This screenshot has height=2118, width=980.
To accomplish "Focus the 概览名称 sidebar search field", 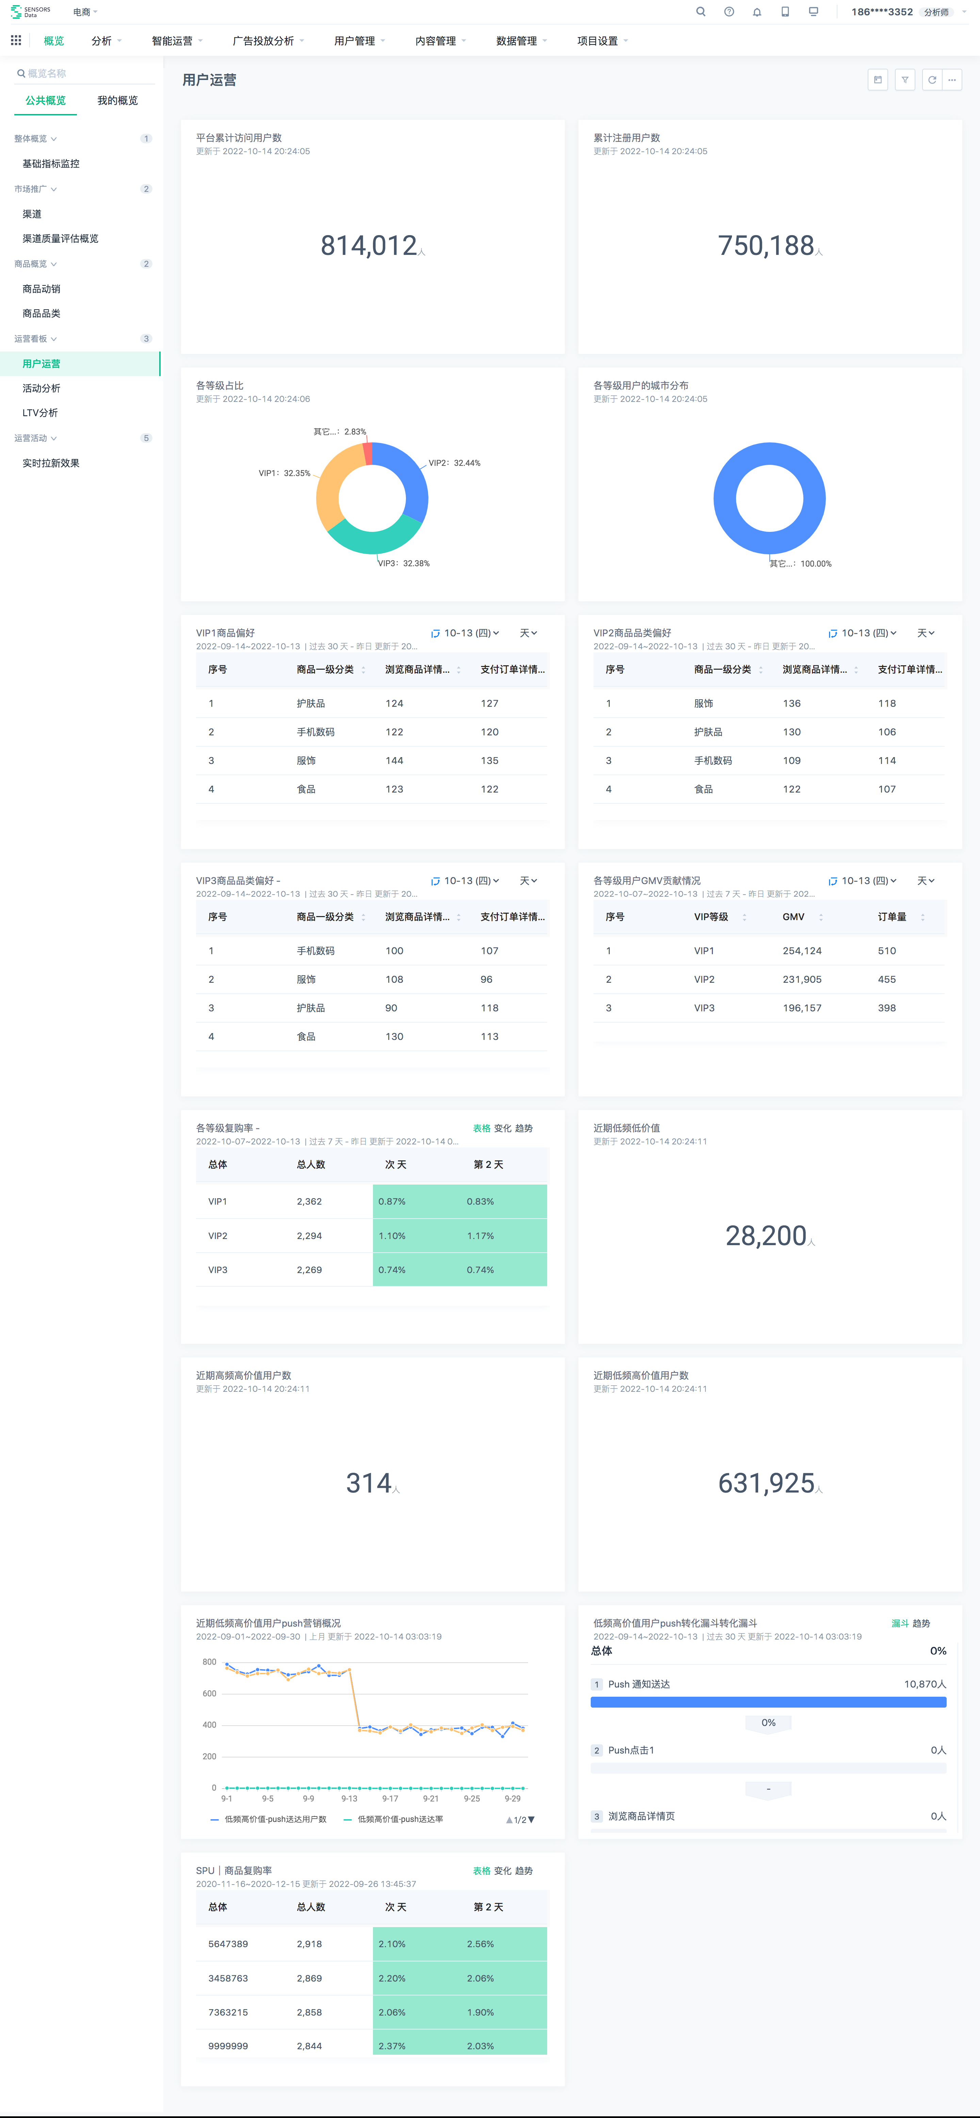I will (x=85, y=73).
